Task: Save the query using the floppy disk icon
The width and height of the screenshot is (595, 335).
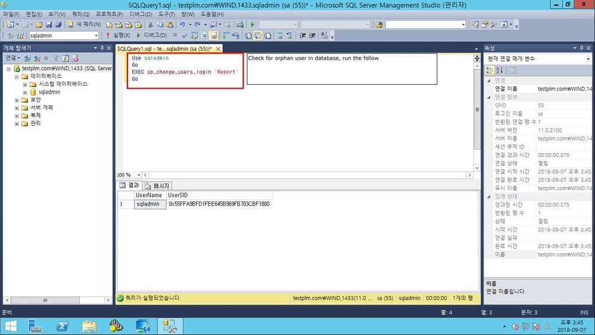Action: coord(49,24)
